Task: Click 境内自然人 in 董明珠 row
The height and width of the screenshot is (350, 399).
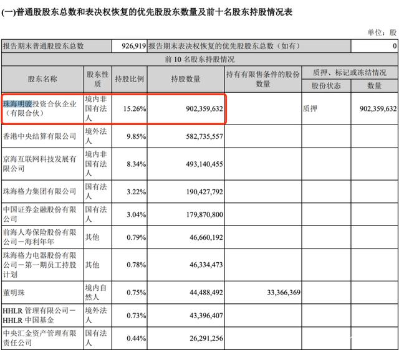Action: tap(95, 292)
